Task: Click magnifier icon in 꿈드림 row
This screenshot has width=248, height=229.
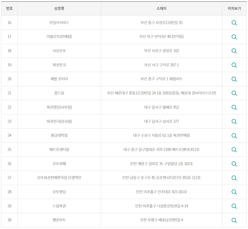Action: pyautogui.click(x=234, y=93)
